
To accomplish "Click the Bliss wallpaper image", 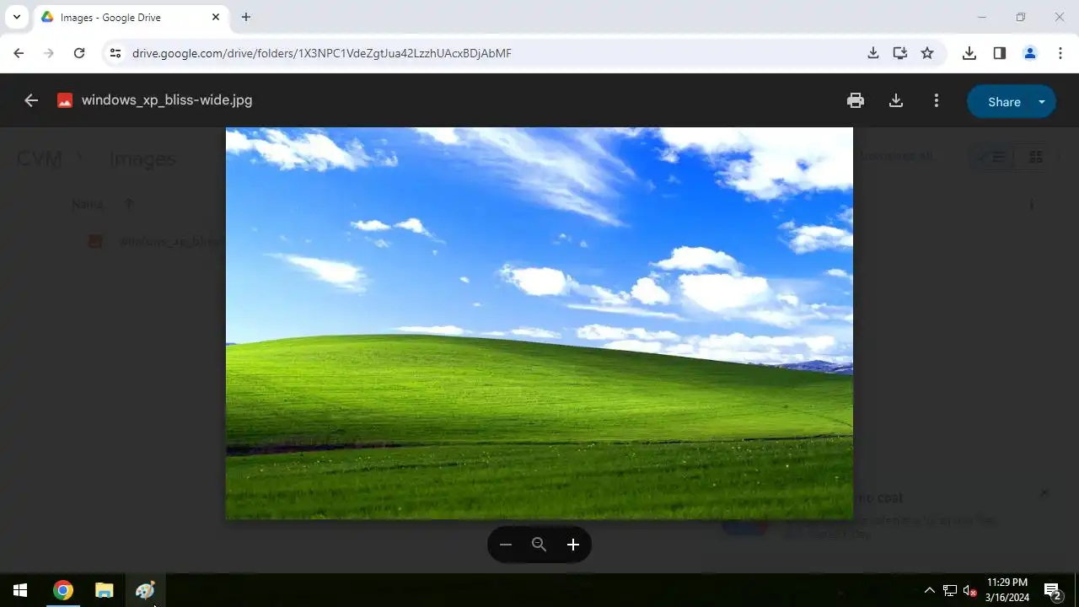I will (x=539, y=323).
